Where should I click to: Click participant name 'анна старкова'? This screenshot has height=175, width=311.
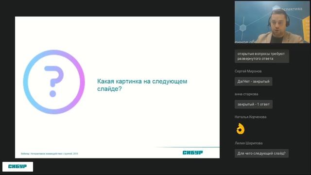[x=246, y=94]
